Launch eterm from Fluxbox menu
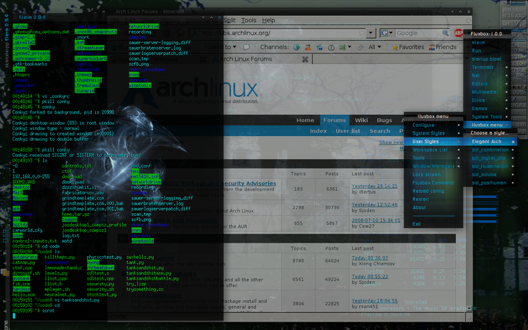The image size is (528, 330). [487, 43]
